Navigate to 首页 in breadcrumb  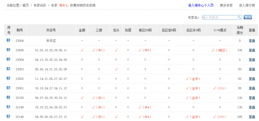point(25,5)
